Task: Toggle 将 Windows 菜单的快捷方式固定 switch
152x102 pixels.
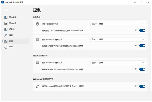Action: (142, 86)
